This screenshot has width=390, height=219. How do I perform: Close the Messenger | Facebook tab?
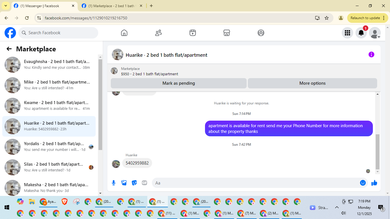click(73, 6)
